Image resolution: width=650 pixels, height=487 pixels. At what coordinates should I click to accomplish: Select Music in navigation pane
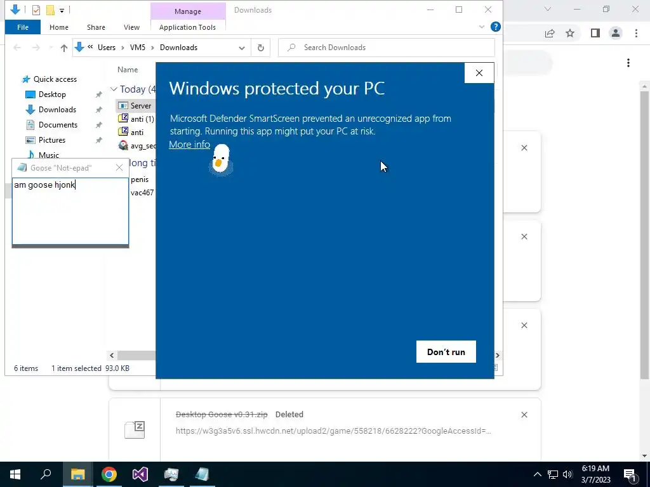click(x=44, y=155)
